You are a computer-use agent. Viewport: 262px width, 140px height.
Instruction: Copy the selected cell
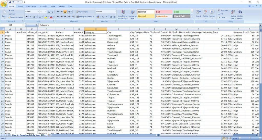(12, 14)
